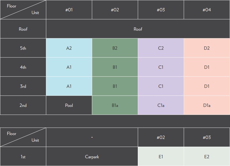Click the C1a unit cell

(x=161, y=105)
